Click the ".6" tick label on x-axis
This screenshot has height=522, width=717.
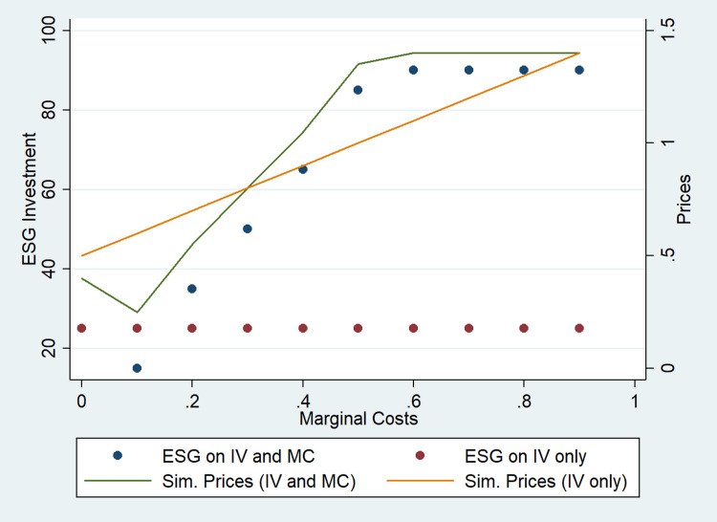(x=412, y=401)
